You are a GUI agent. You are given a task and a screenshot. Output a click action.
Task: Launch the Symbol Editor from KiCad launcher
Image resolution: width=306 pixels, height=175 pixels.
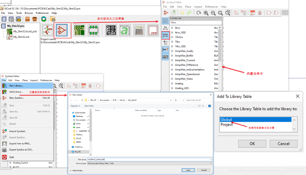tap(62, 30)
